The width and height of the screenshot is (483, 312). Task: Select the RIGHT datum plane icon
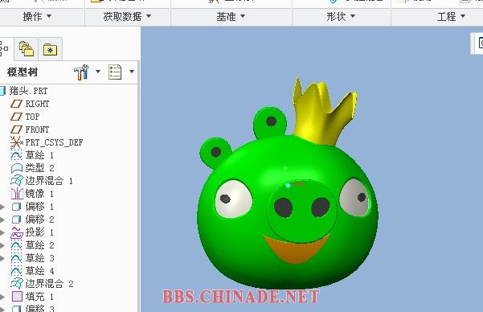click(16, 104)
